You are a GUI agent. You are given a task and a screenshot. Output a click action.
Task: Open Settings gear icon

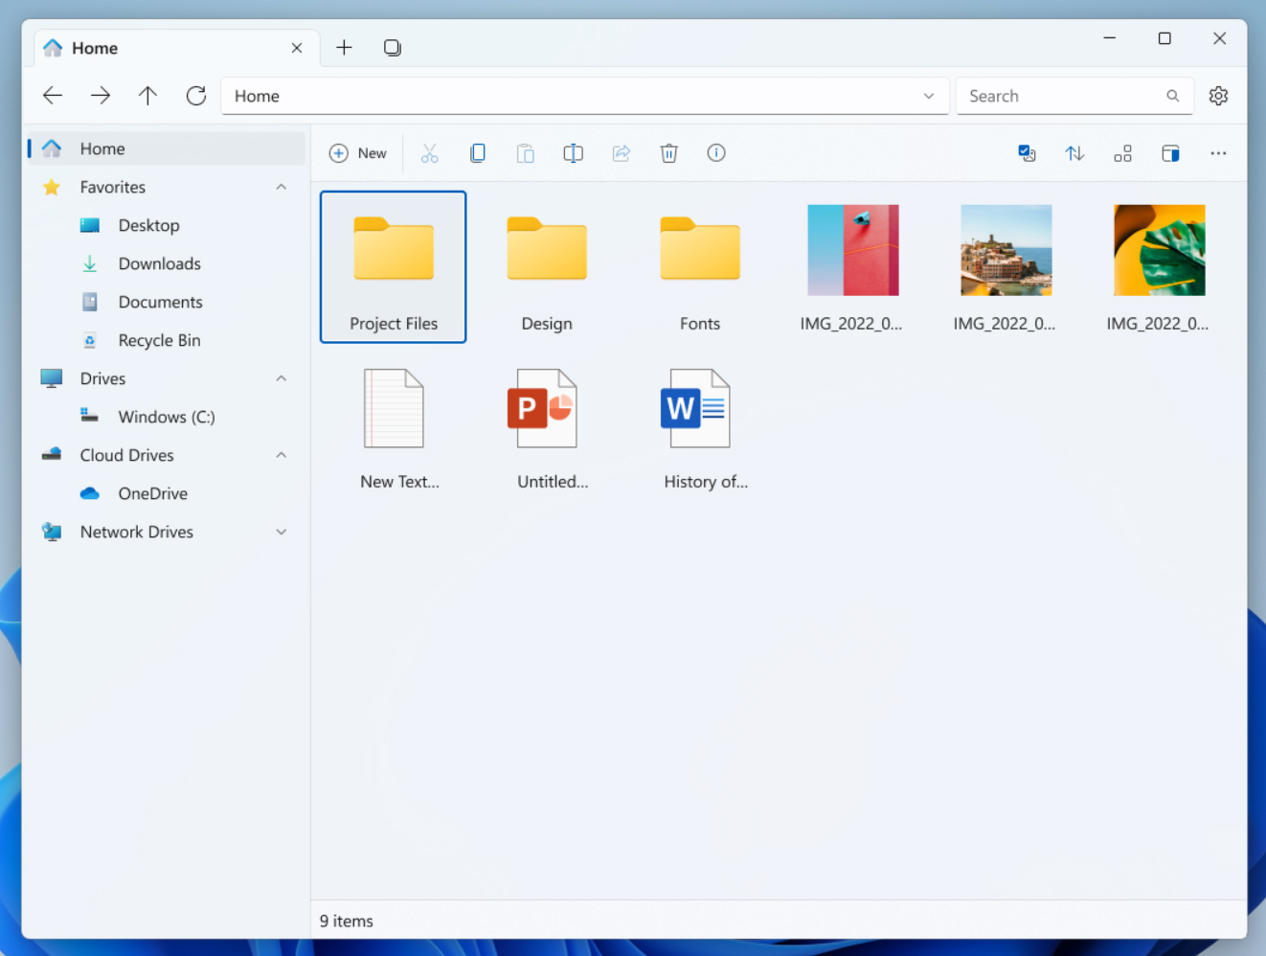pos(1218,96)
